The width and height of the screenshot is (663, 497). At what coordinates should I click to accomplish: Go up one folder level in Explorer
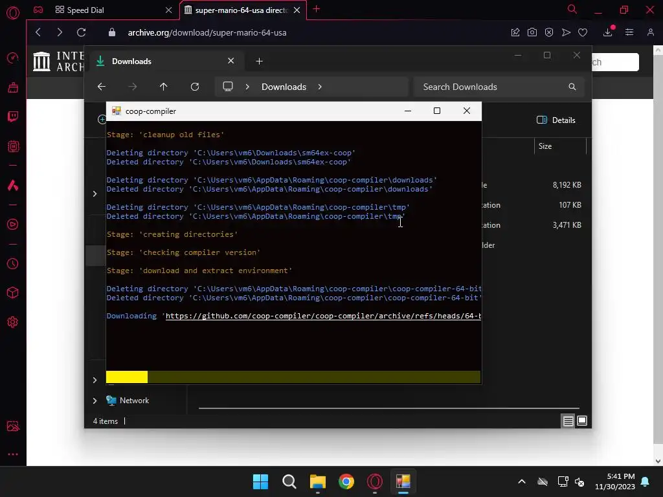point(163,87)
